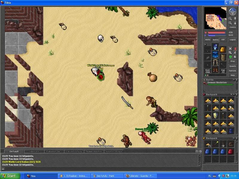Select the blue helmet equipment slot
Viewport: 239px width, 179px height.
tap(215, 47)
